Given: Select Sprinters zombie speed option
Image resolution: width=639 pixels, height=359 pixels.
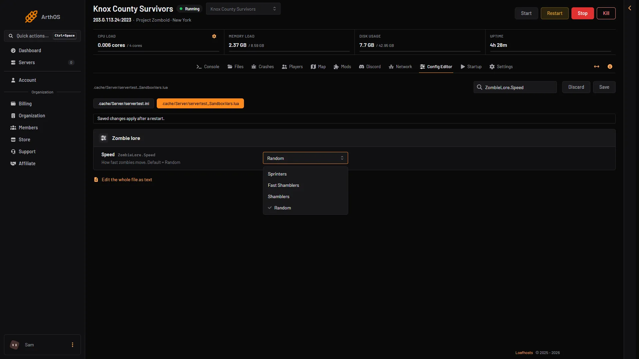Looking at the screenshot, I should coord(305,174).
